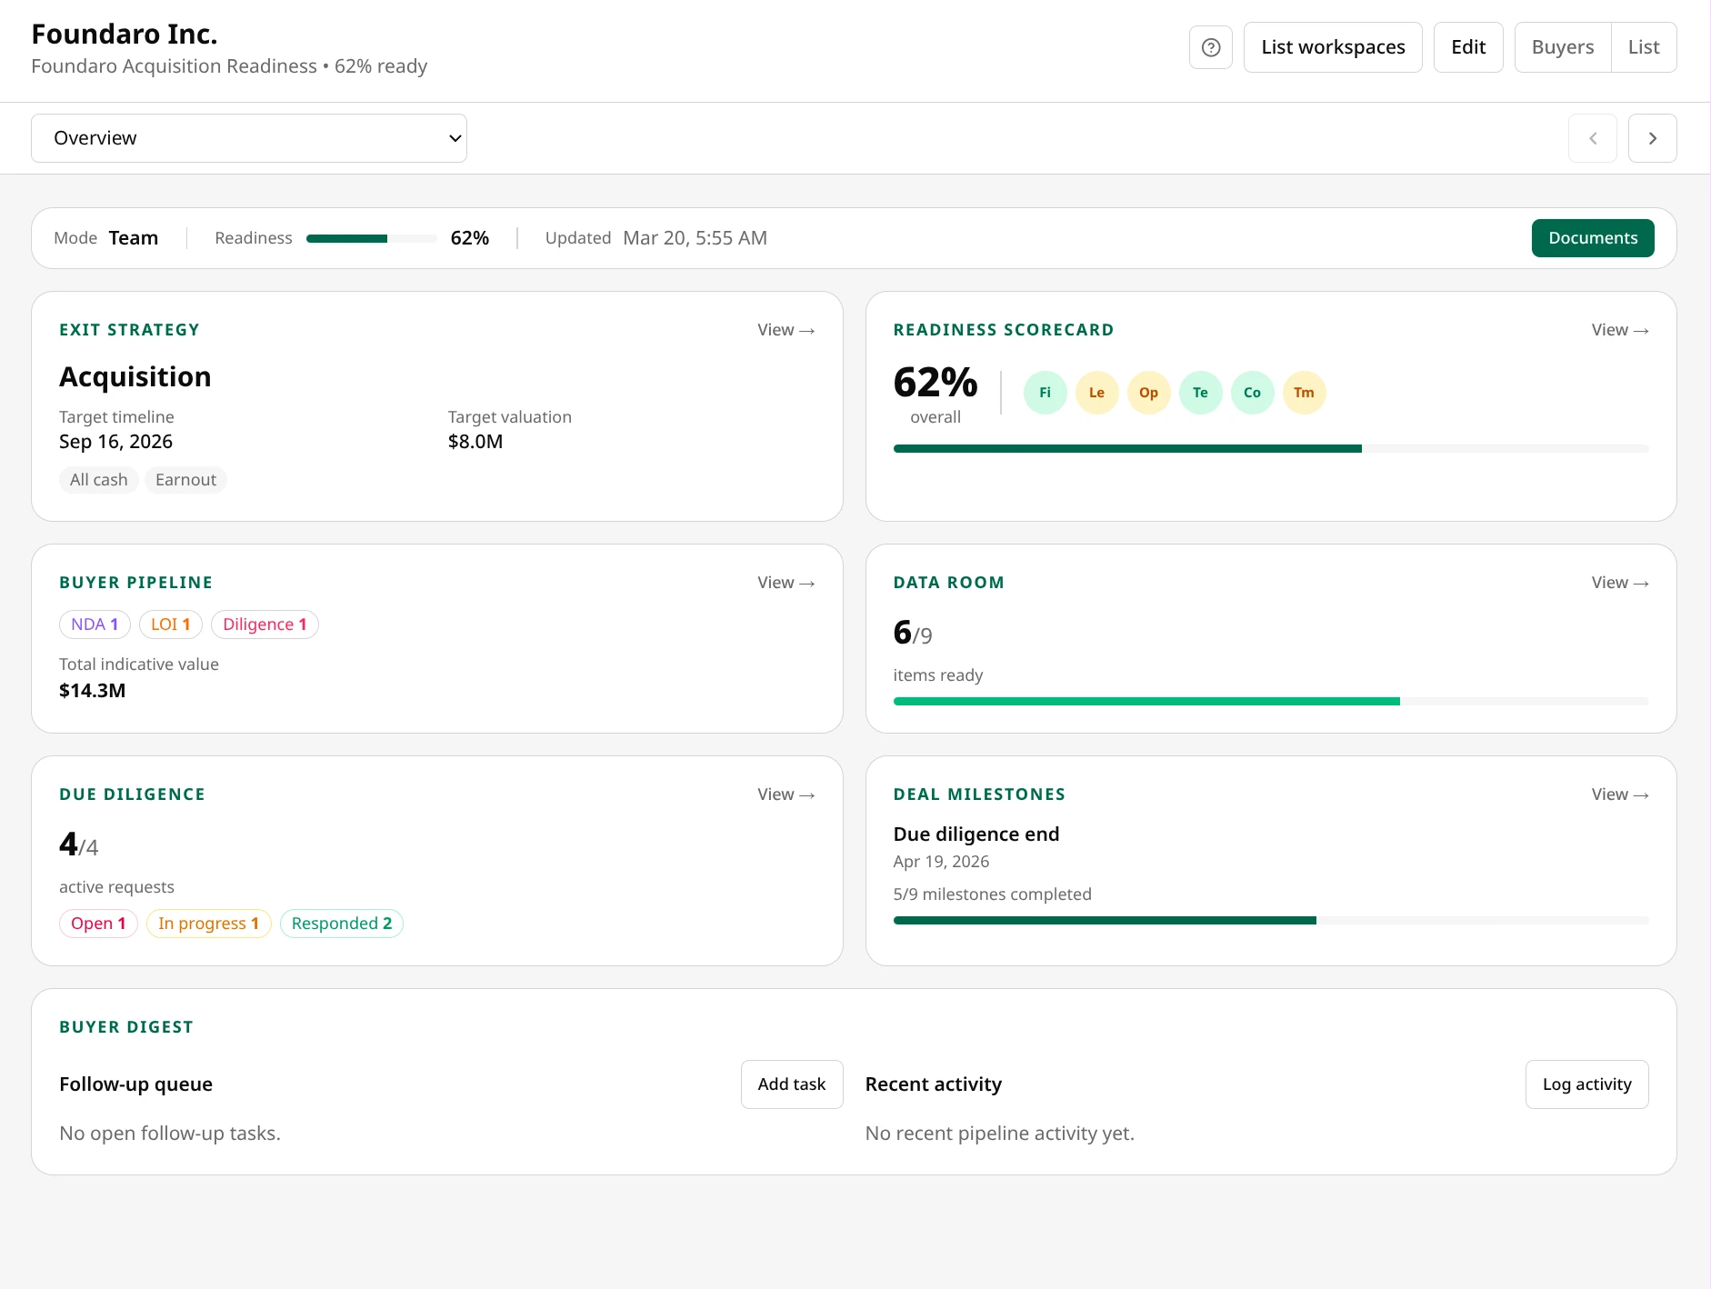The height and width of the screenshot is (1289, 1711).
Task: Click the Te scorecard badge
Action: (x=1200, y=392)
